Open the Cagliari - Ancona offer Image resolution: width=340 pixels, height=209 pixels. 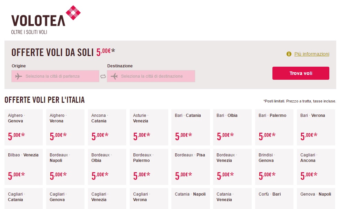(x=316, y=167)
